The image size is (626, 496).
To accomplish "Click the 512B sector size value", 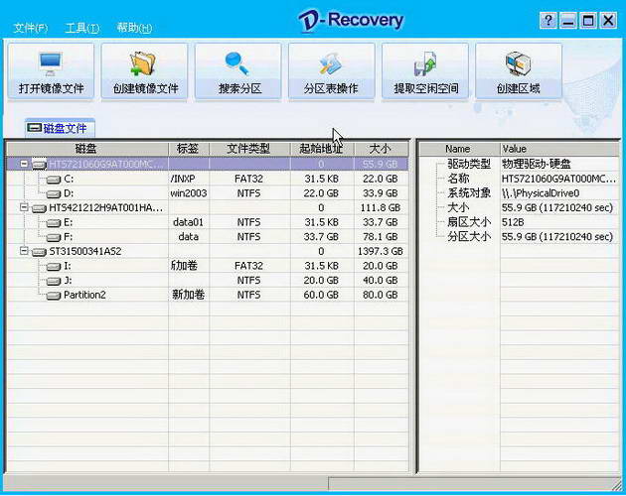I will tap(513, 222).
